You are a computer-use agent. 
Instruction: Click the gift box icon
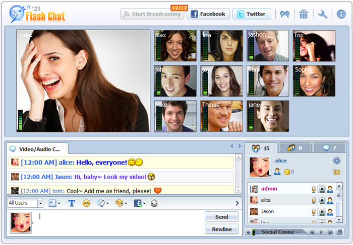(x=303, y=14)
